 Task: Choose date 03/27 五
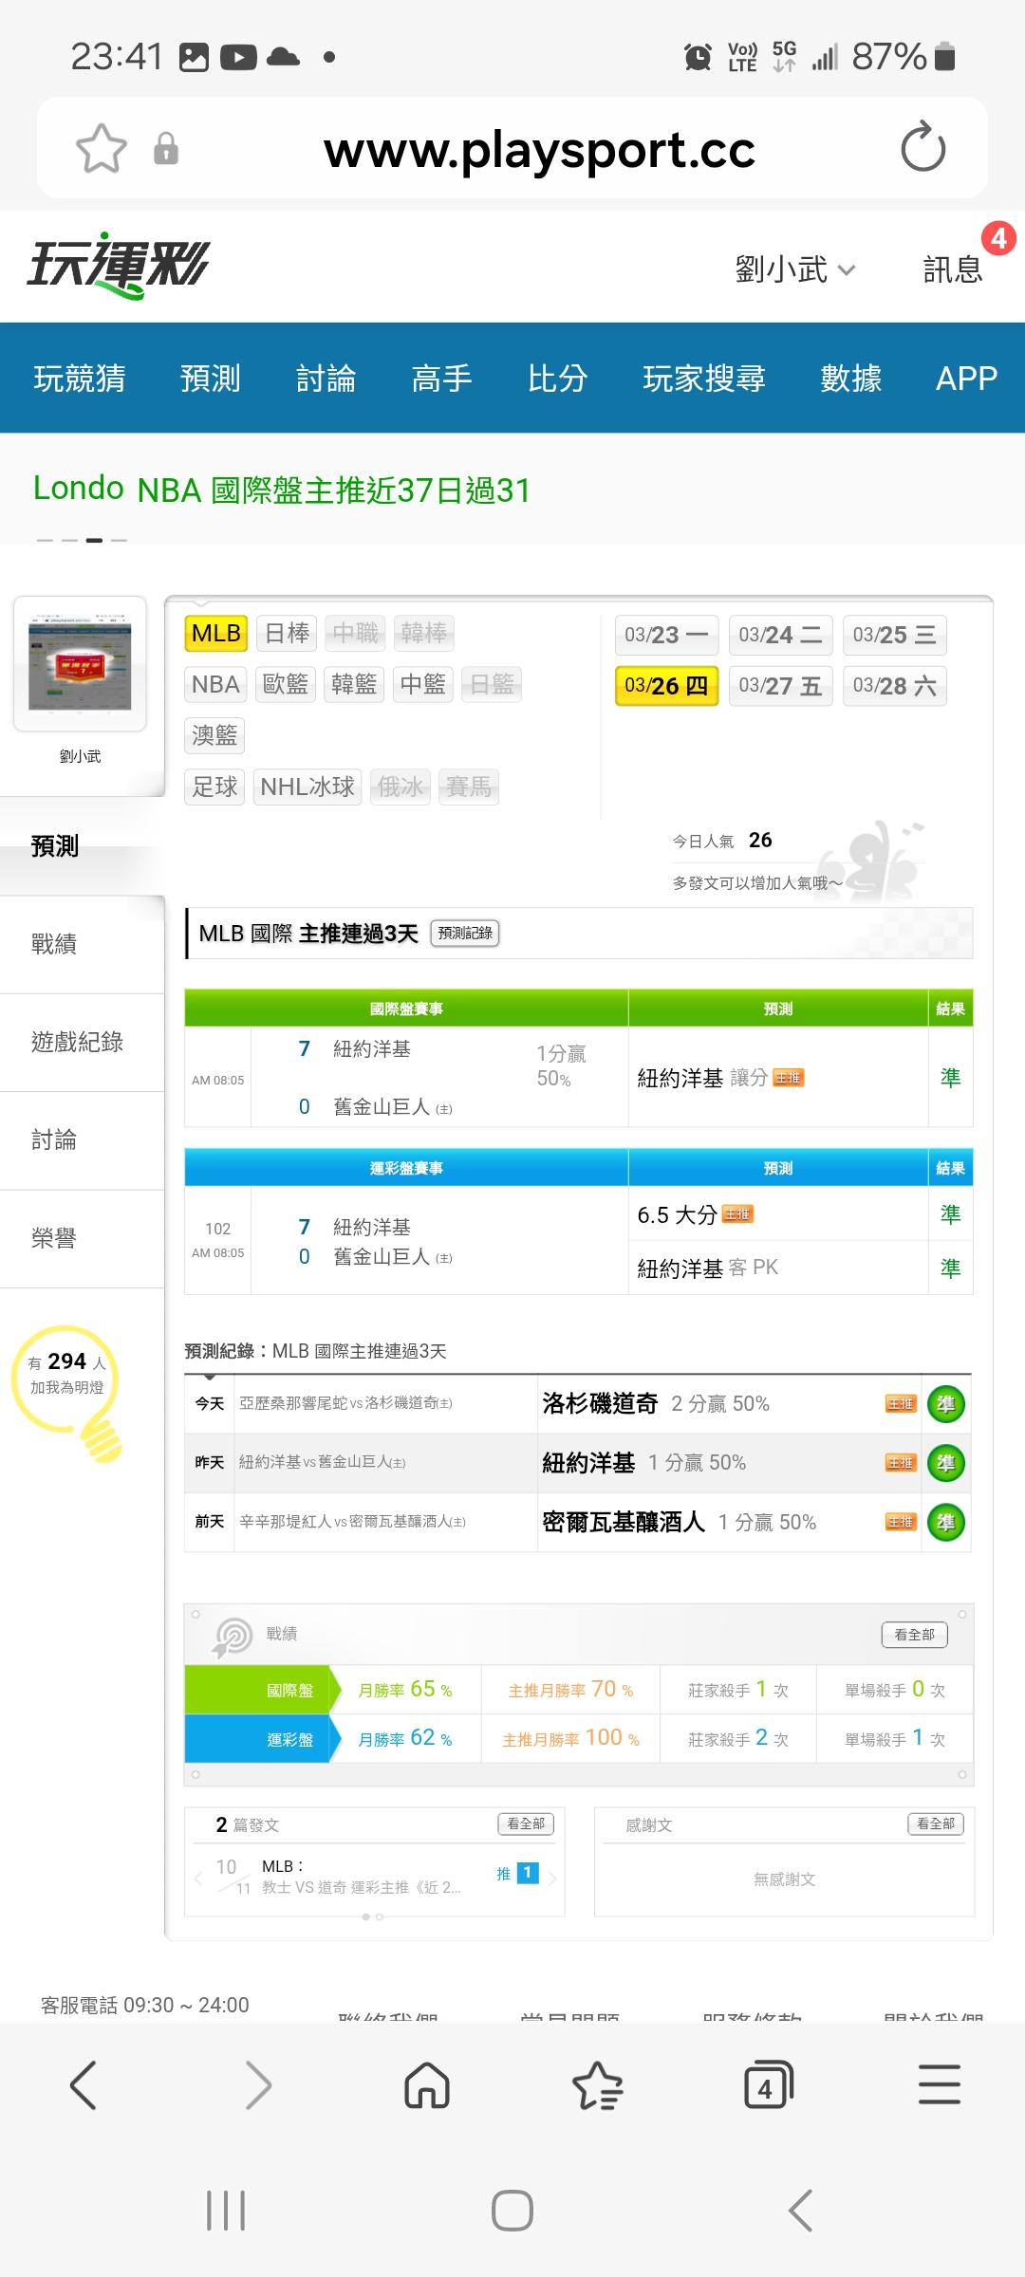[780, 686]
